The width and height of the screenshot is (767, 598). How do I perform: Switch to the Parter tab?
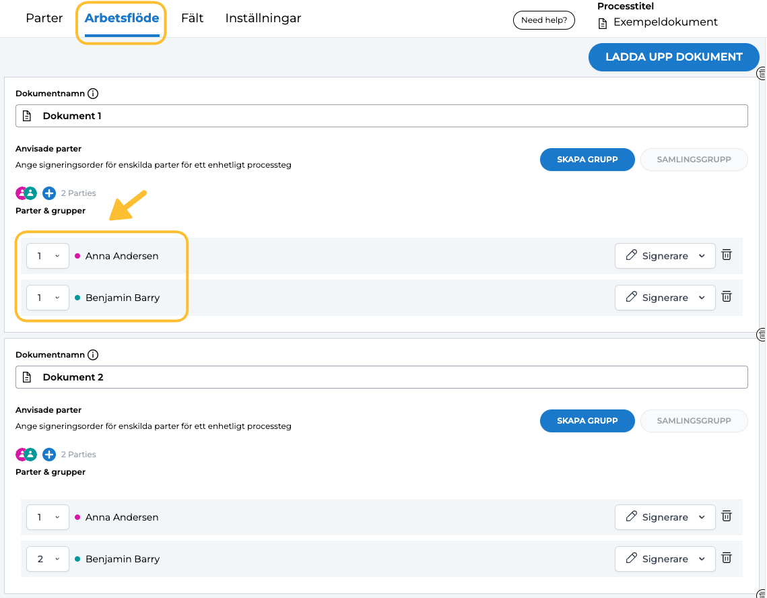click(44, 18)
